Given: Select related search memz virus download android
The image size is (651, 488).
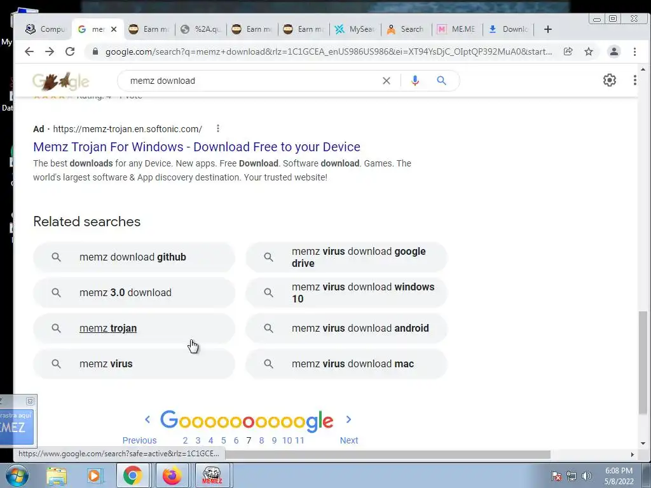Looking at the screenshot, I should coord(346,329).
